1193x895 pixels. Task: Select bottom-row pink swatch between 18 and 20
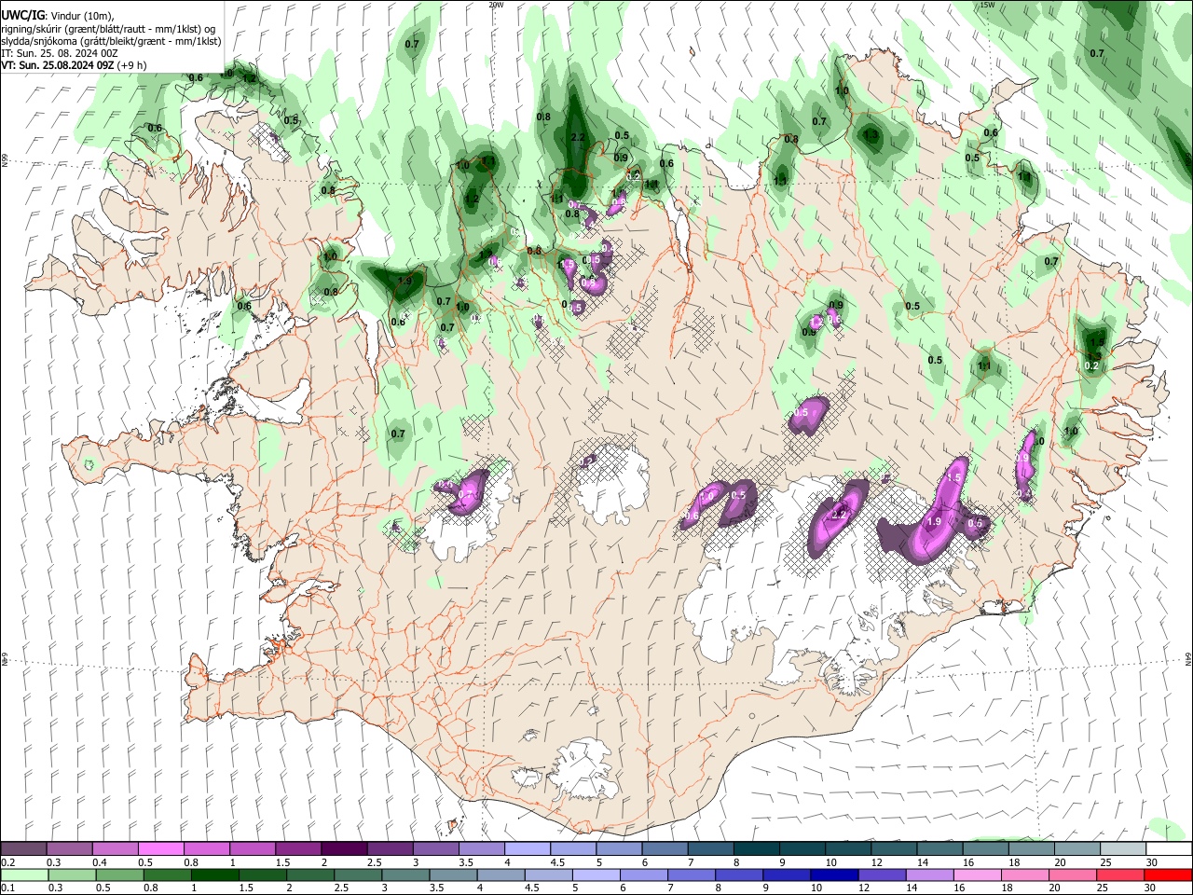tap(1024, 874)
